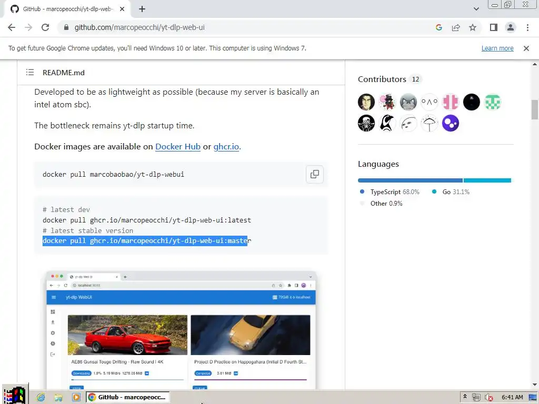This screenshot has width=539, height=404.
Task: Click the highlighted docker pull master command
Action: tap(147, 241)
